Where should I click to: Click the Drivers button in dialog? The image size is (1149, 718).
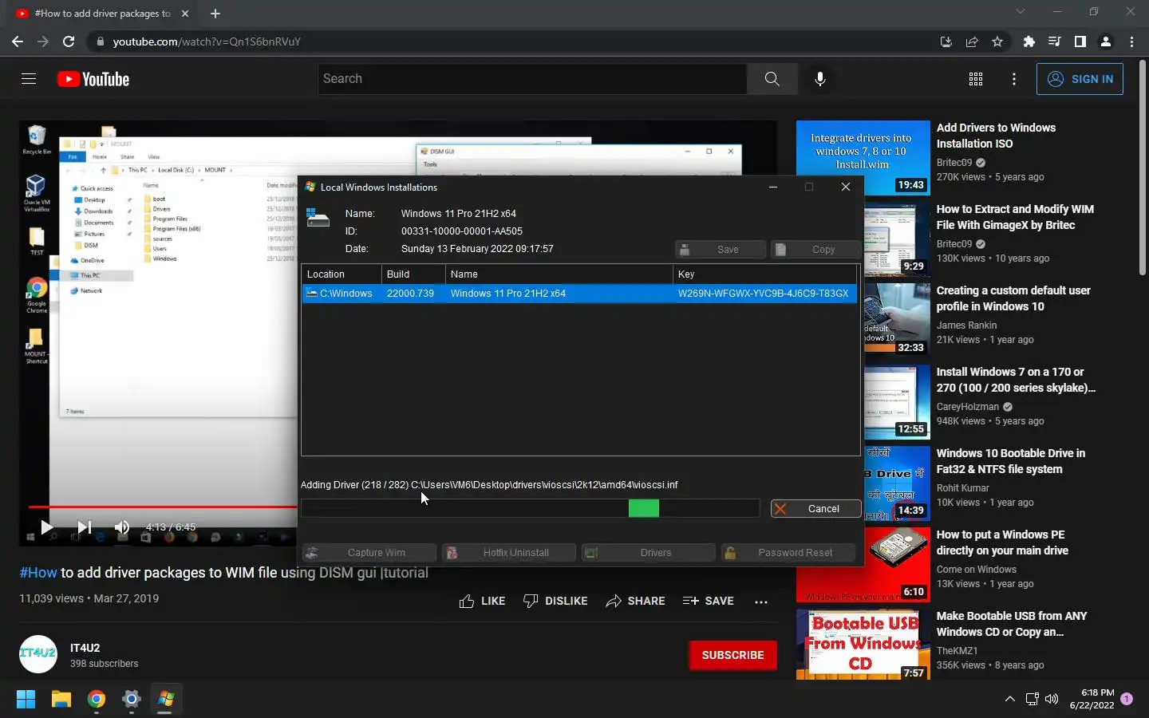pos(649,553)
